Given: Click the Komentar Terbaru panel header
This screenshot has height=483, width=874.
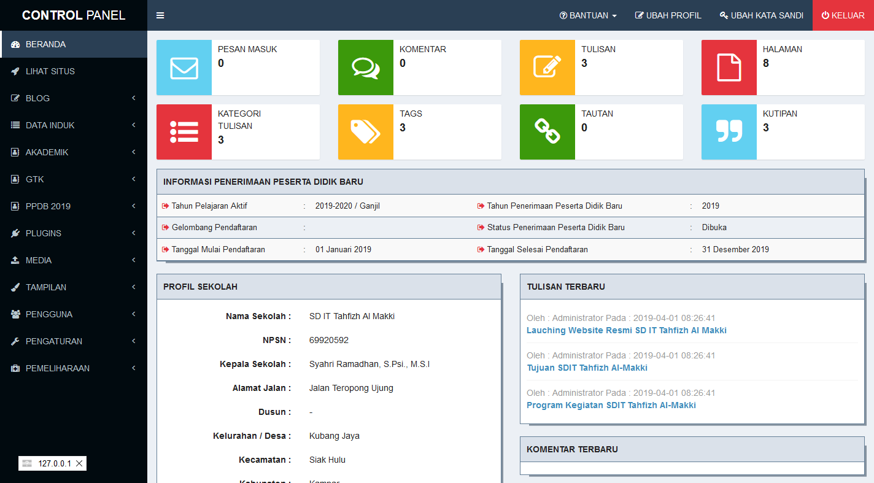Looking at the screenshot, I should 692,449.
